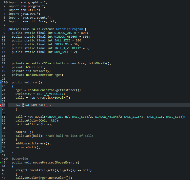The image size is (190, 180).
Task: Click the 'for' keyword on line 28
Action: click(18, 105)
